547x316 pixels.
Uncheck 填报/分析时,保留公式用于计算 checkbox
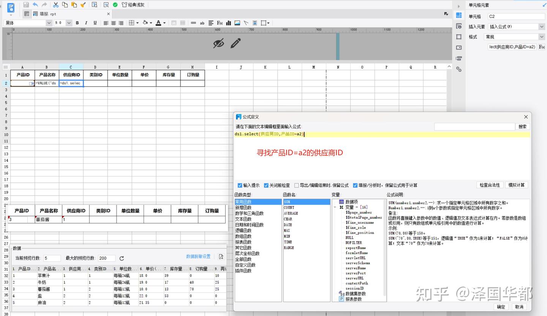point(355,185)
